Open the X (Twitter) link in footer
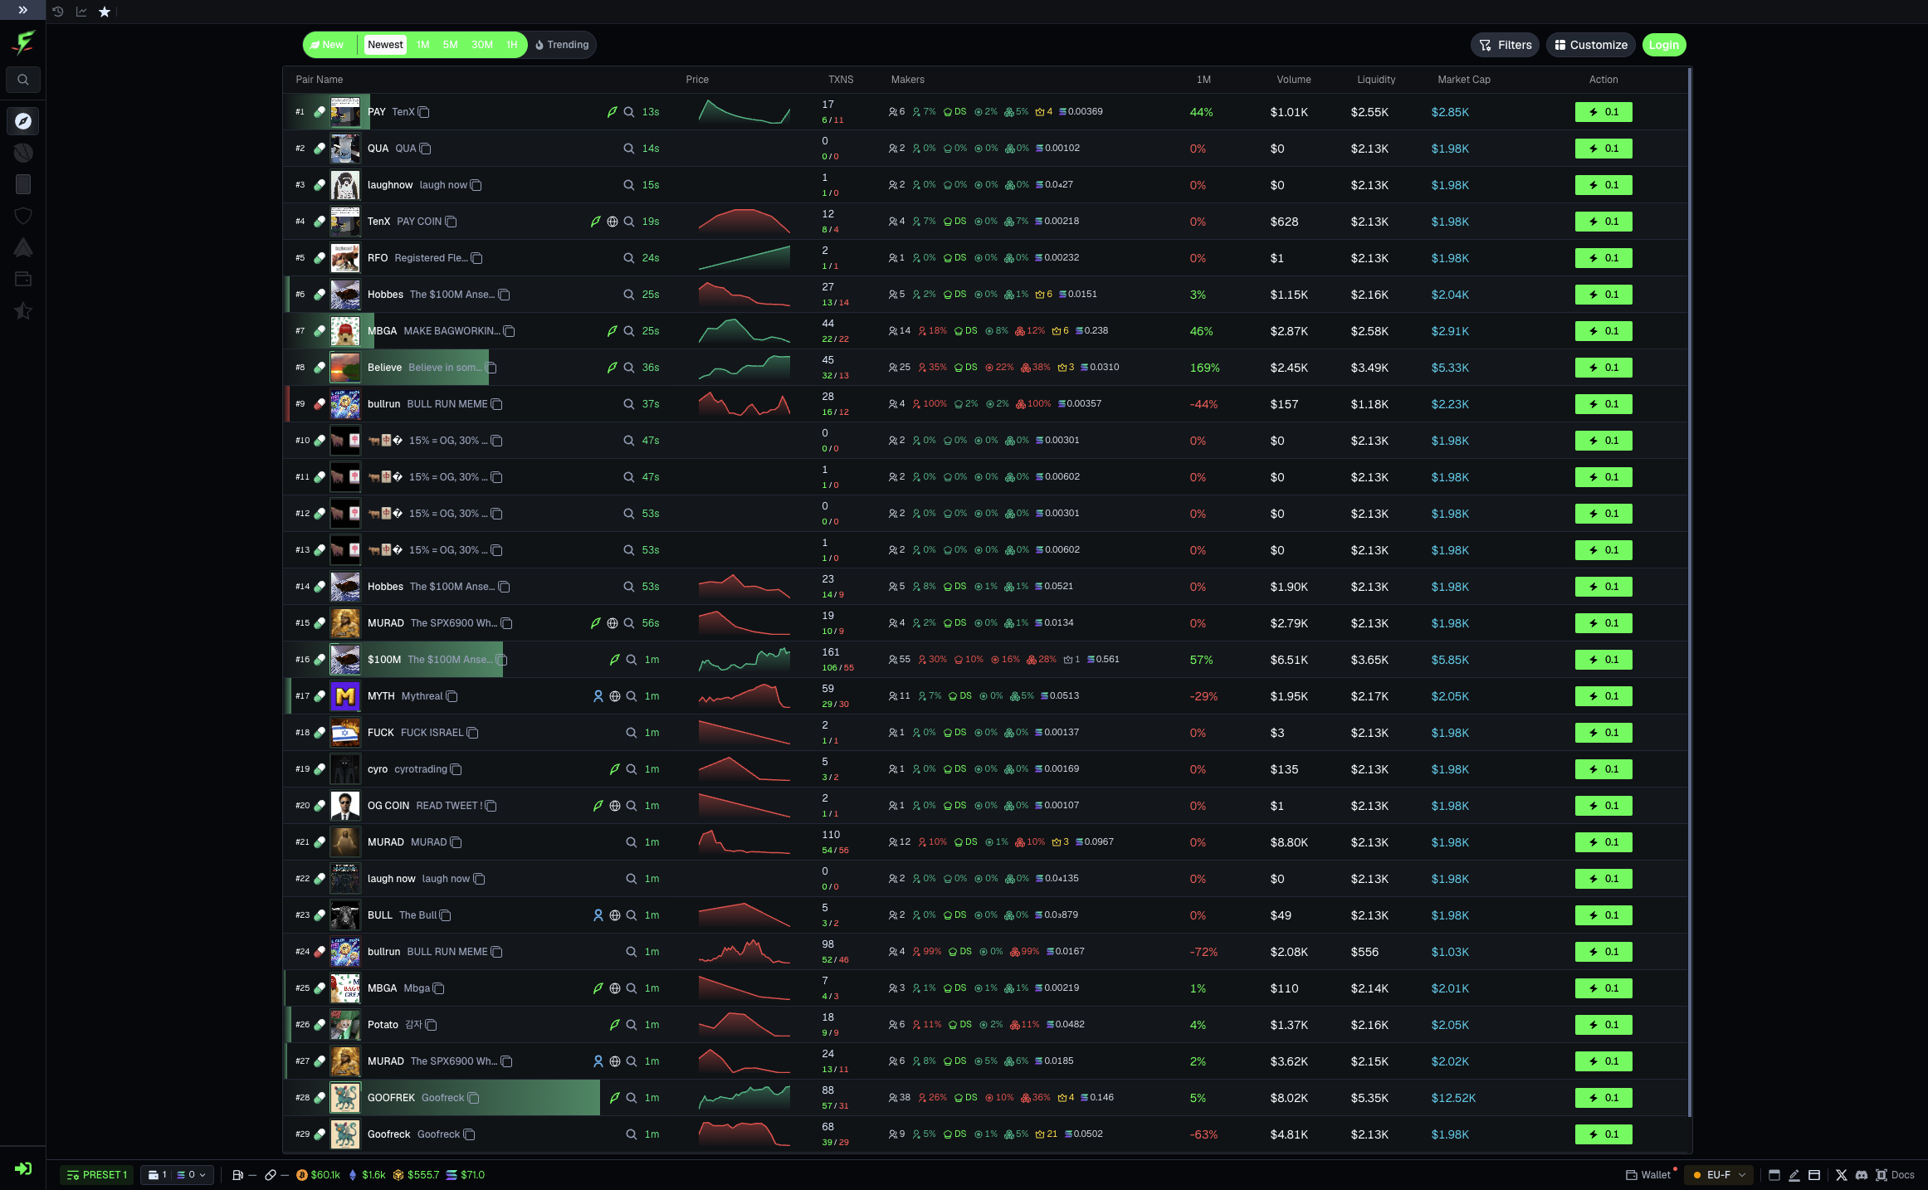This screenshot has width=1928, height=1190. point(1841,1175)
